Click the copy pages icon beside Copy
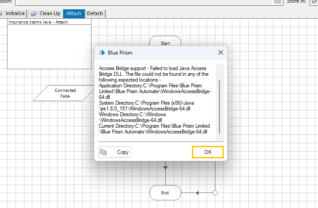318x208 pixels. pos(103,152)
